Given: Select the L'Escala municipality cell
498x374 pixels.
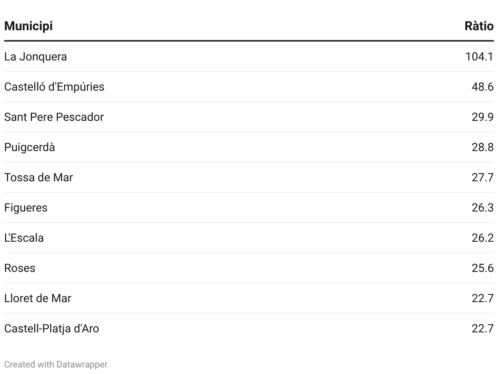Looking at the screenshot, I should (x=24, y=238).
